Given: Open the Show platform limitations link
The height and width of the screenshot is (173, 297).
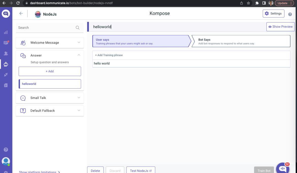Looking at the screenshot, I should [38, 172].
